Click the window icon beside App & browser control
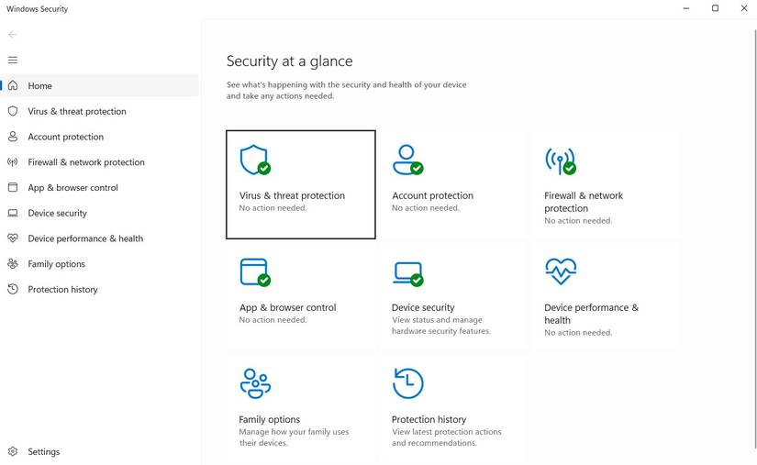 tap(13, 187)
